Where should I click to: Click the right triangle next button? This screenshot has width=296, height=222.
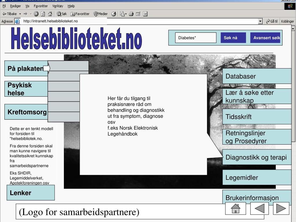click(x=281, y=208)
